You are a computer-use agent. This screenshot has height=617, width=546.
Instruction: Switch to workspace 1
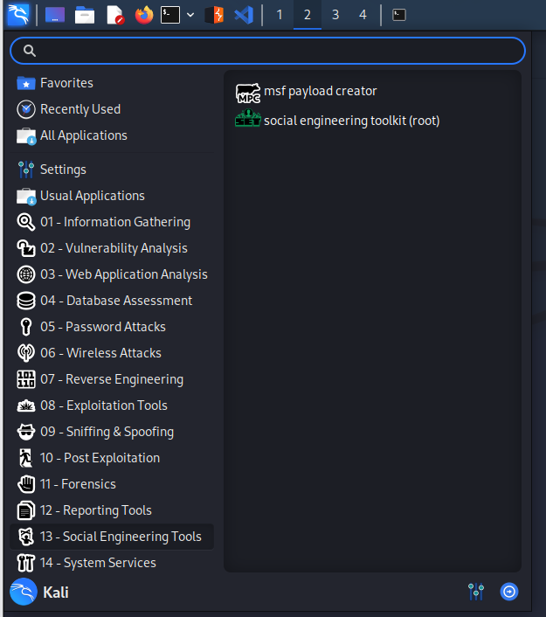coord(280,15)
